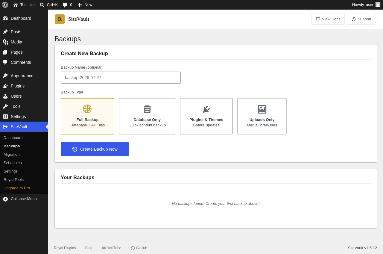Open the Tools menu

click(24, 106)
